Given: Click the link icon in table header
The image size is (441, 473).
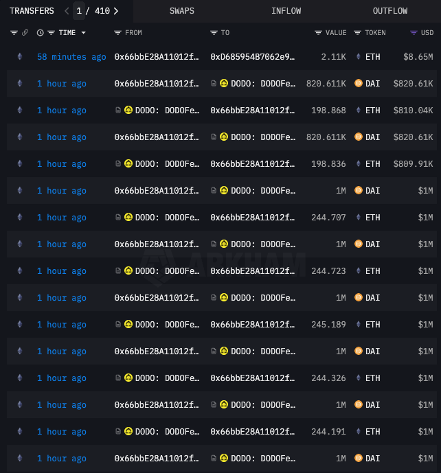Looking at the screenshot, I should click(25, 33).
